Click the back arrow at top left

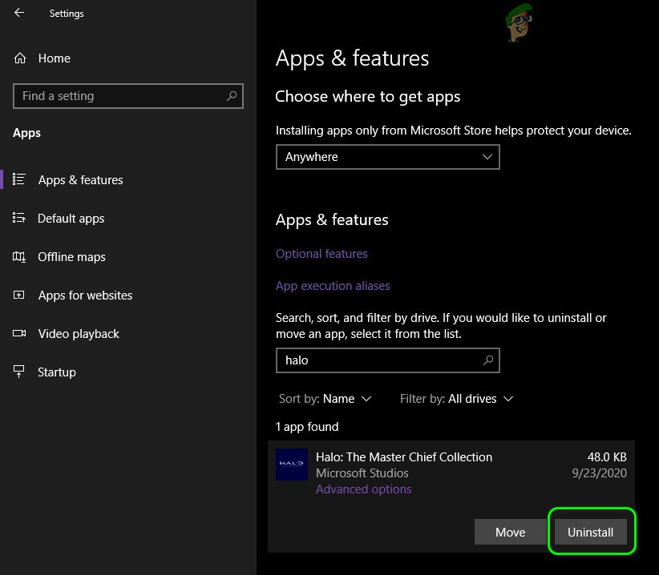pyautogui.click(x=18, y=13)
